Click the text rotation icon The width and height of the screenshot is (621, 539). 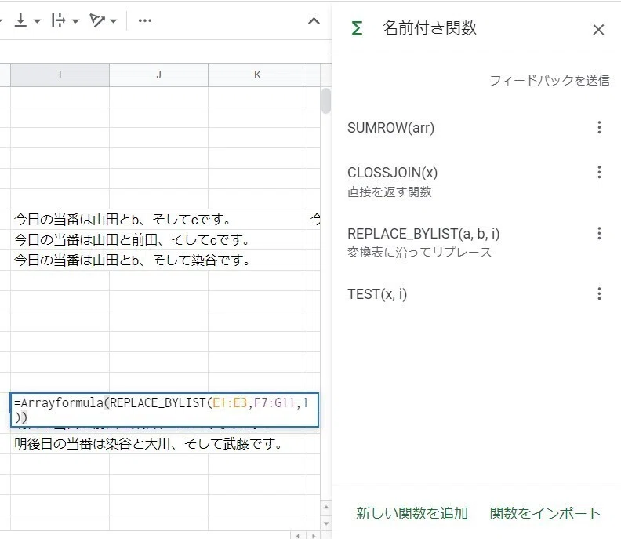click(x=97, y=20)
